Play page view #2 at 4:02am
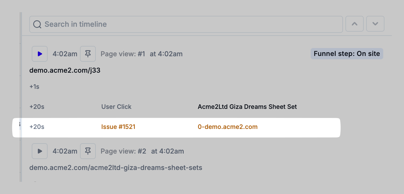This screenshot has height=194, width=404. (x=40, y=151)
